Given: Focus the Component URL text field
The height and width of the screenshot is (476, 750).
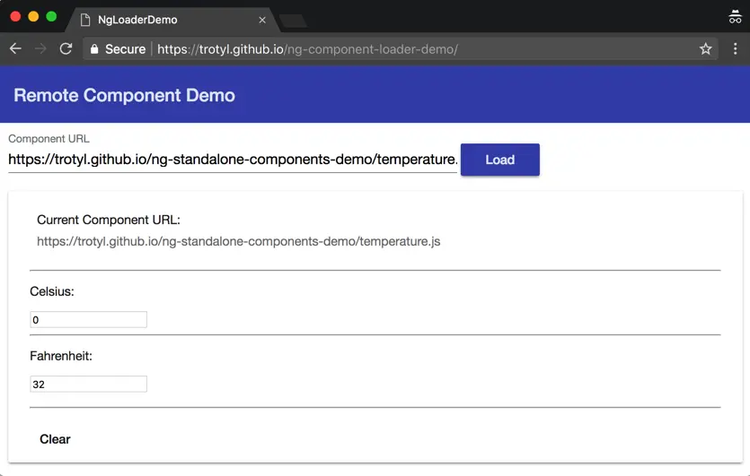Looking at the screenshot, I should pos(233,160).
